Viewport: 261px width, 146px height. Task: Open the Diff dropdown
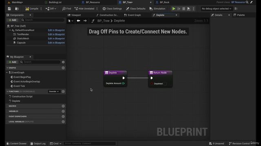(51, 9)
